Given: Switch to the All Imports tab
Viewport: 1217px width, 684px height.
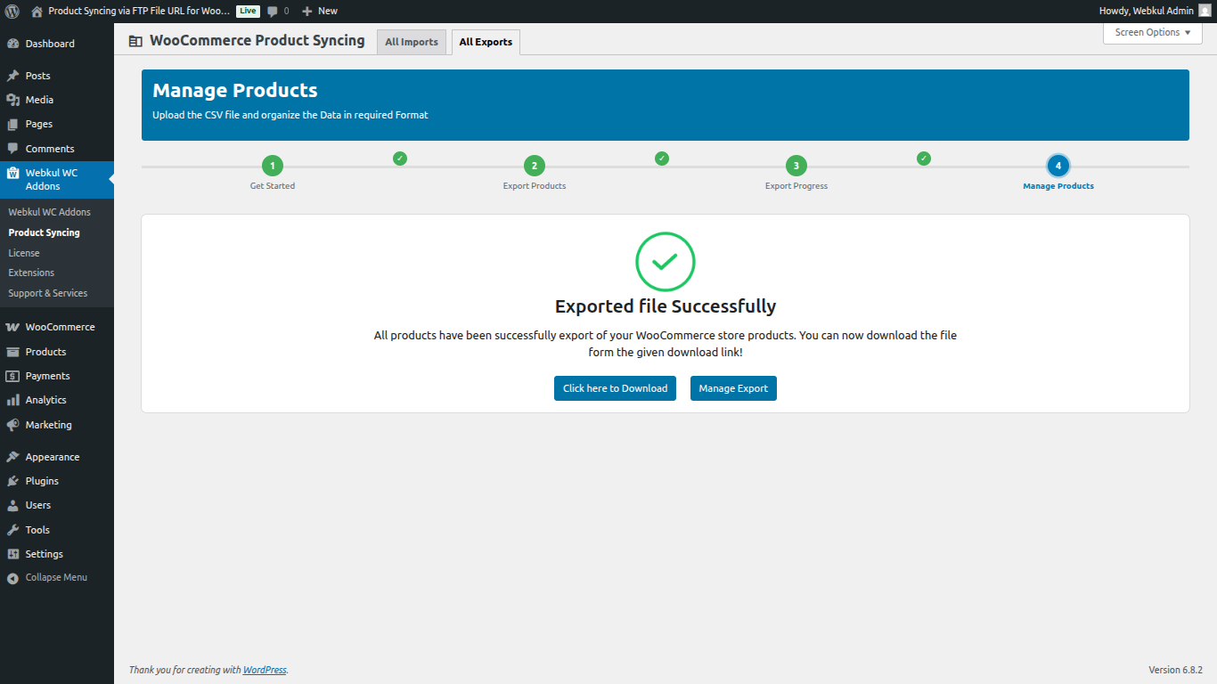Looking at the screenshot, I should pyautogui.click(x=411, y=41).
